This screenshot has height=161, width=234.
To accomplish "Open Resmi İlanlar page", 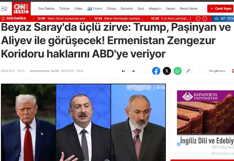I will tap(189, 9).
